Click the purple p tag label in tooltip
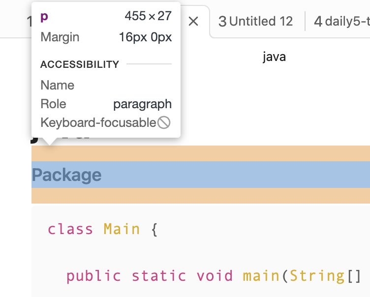This screenshot has height=297, width=370. (44, 17)
